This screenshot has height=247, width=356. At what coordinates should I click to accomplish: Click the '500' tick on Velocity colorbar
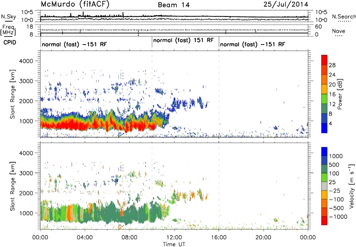(x=334, y=165)
